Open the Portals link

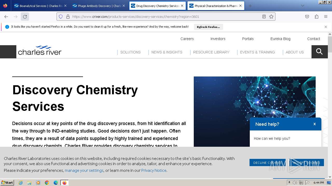pos(248,39)
